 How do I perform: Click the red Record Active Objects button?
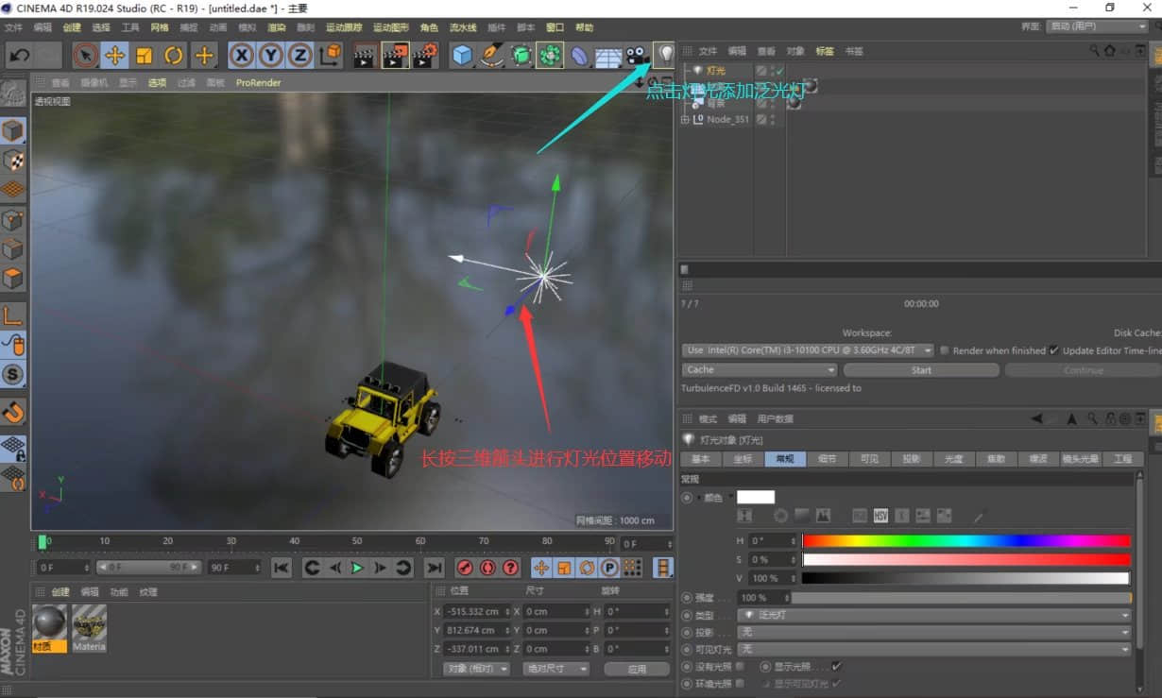pyautogui.click(x=464, y=568)
